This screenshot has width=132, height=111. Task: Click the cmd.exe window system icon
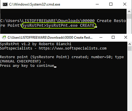[x=5, y=4]
